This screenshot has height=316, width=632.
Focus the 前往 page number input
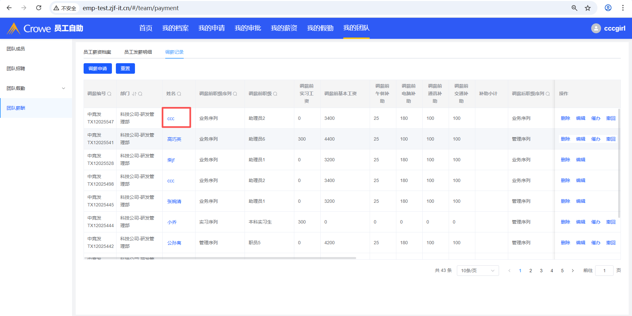(604, 271)
